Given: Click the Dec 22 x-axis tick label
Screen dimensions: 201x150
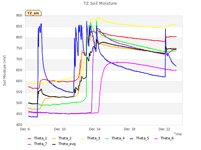Looking at the screenshot, I should (x=164, y=129).
